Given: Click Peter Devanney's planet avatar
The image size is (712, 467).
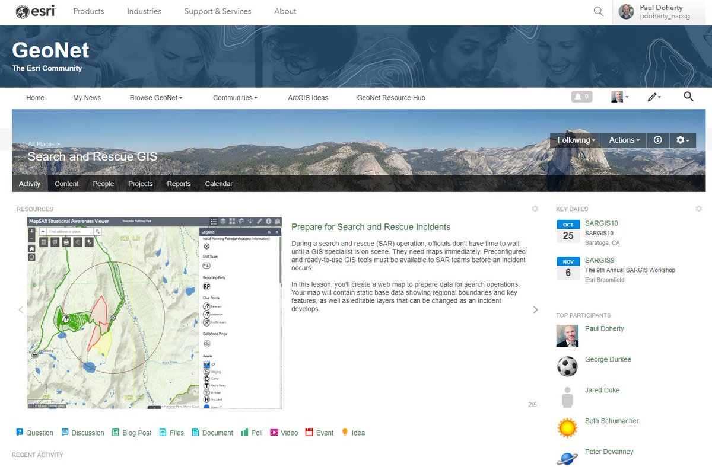Looking at the screenshot, I should click(x=567, y=458).
